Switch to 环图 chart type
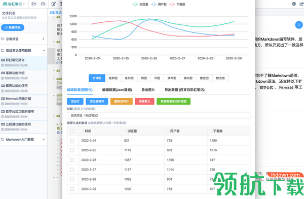 157,78
